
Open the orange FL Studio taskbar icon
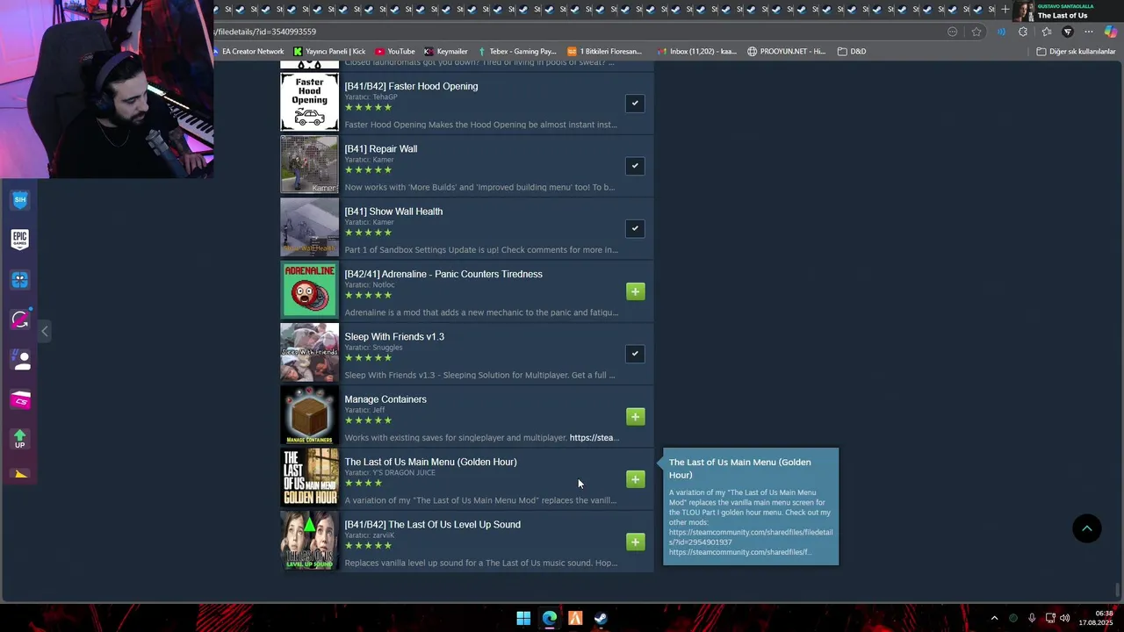575,618
